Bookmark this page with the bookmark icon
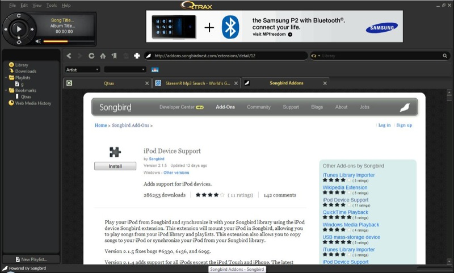The height and width of the screenshot is (273, 454). click(x=114, y=56)
